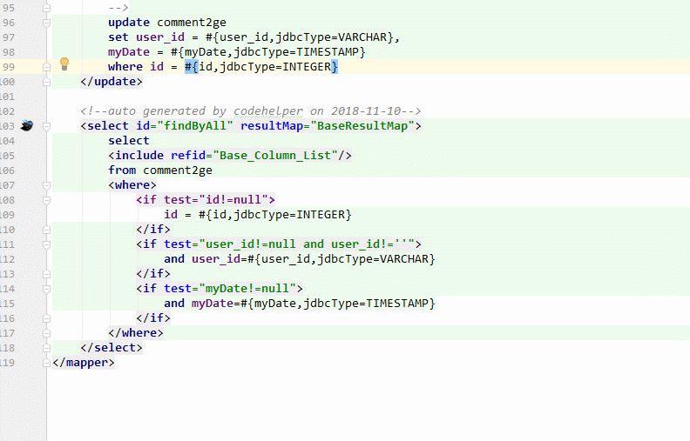Screen dimensions: 690x441
Task: Click the "</select>" closing tag
Action: click(112, 348)
